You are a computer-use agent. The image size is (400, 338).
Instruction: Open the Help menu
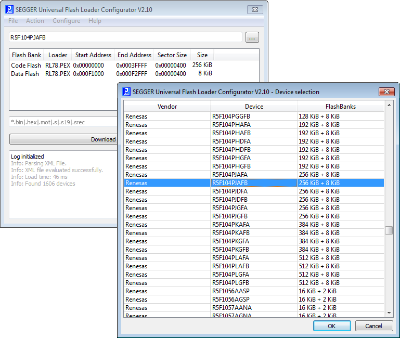(95, 21)
